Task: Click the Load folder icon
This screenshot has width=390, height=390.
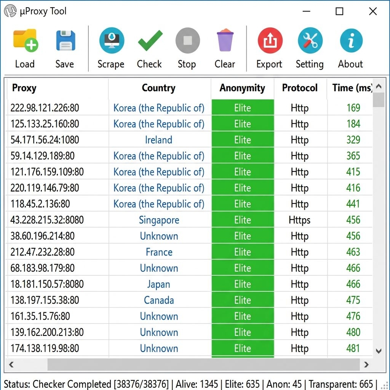Action: pos(26,40)
